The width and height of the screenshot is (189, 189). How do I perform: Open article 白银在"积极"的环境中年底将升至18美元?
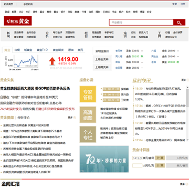(29, 97)
